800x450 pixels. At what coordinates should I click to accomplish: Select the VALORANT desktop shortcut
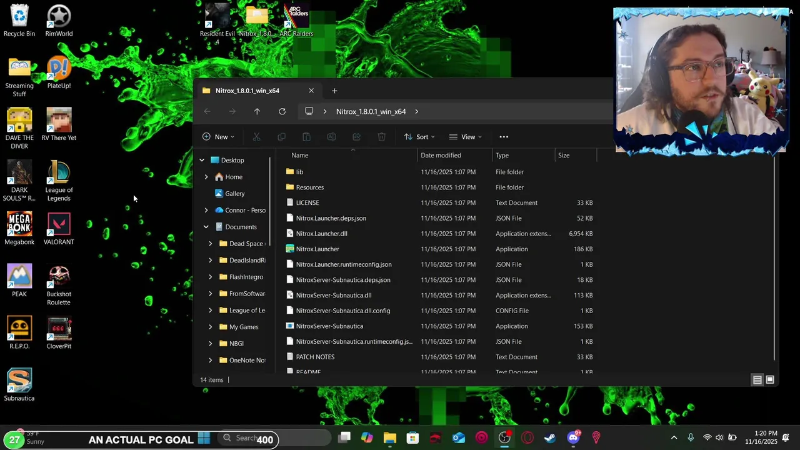(59, 229)
